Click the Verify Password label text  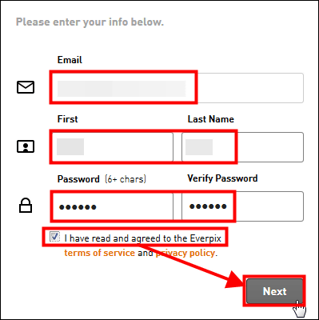pyautogui.click(x=222, y=178)
